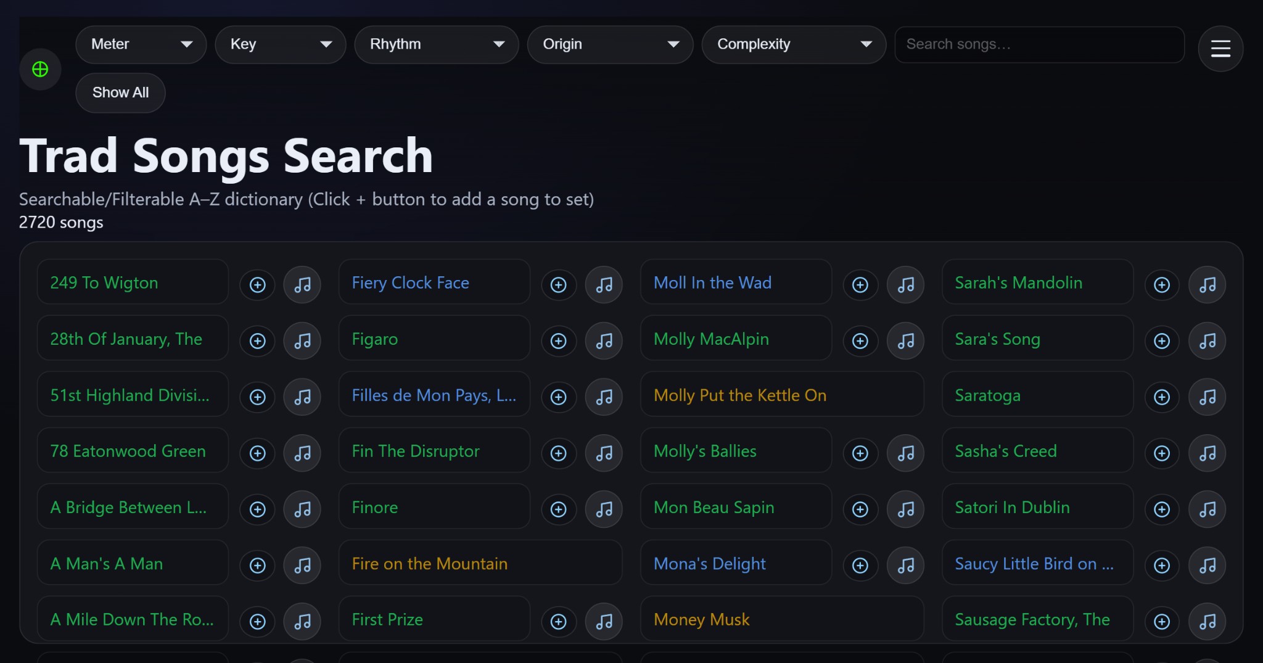
Task: Open the Origin filter dropdown
Action: click(610, 44)
